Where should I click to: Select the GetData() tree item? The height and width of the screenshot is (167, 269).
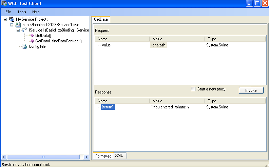43,36
